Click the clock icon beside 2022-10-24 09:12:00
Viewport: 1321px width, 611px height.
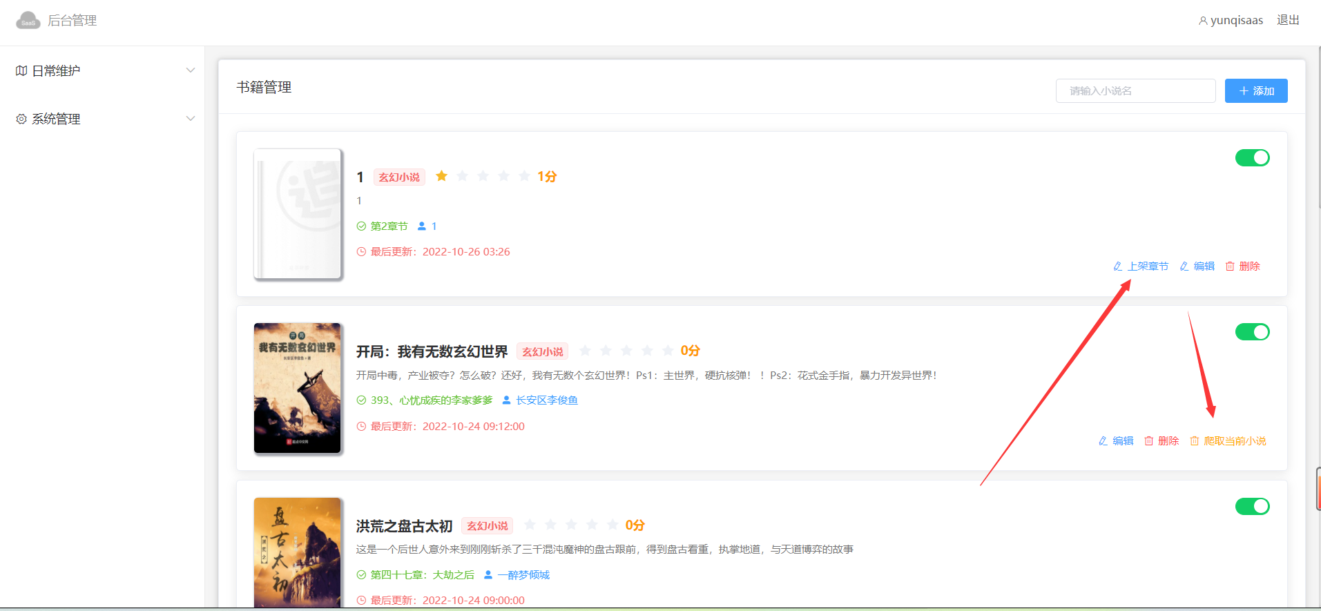[361, 426]
